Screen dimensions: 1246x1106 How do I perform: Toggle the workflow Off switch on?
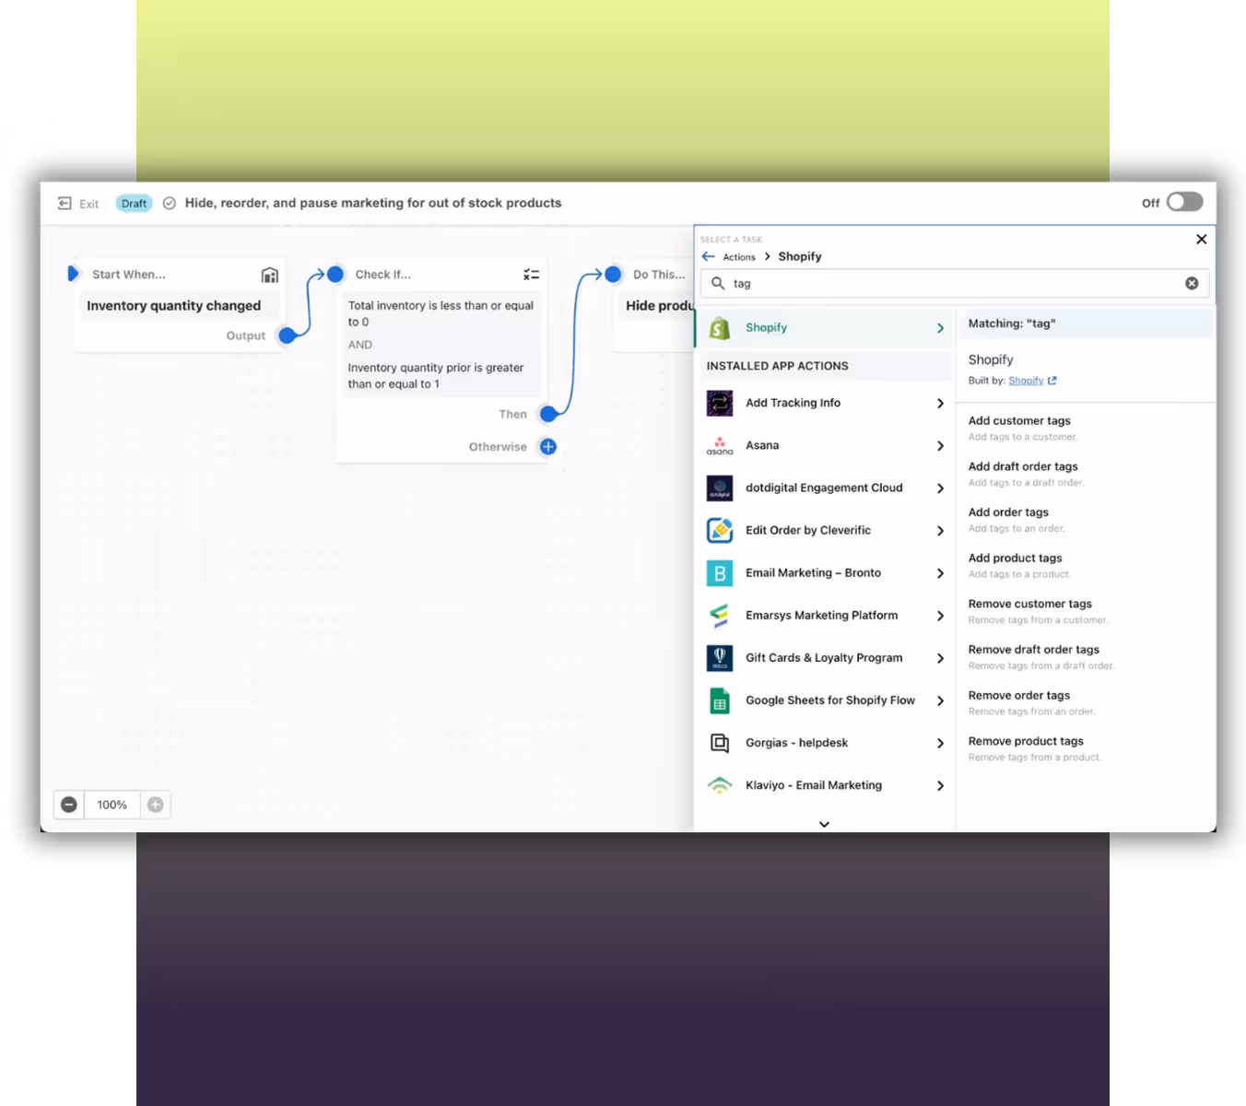point(1184,202)
